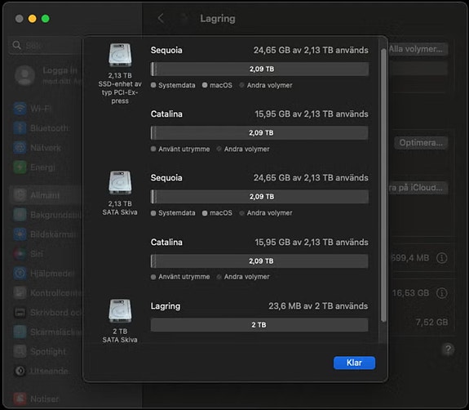Click the Klar button
Image resolution: width=469 pixels, height=410 pixels.
pyautogui.click(x=354, y=363)
